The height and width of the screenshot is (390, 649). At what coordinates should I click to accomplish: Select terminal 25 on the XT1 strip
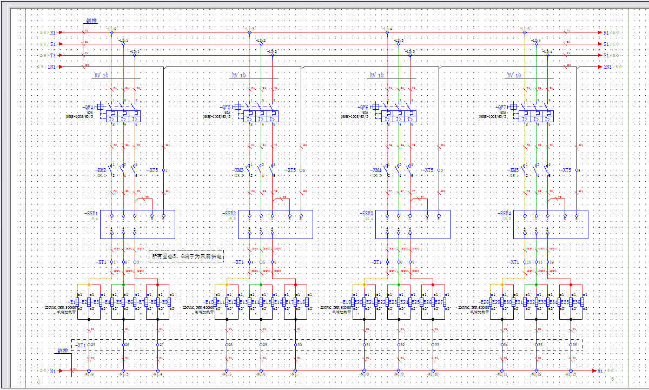(89, 345)
